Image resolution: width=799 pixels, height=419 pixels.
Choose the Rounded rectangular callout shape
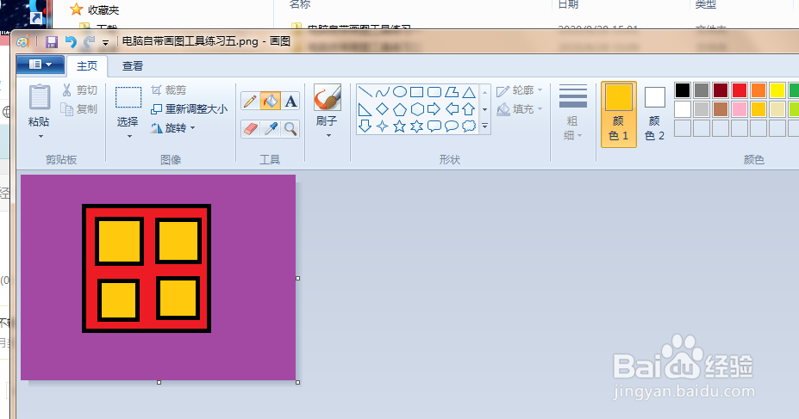pyautogui.click(x=434, y=126)
